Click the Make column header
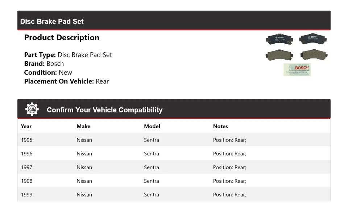The height and width of the screenshot is (212, 348). point(83,126)
